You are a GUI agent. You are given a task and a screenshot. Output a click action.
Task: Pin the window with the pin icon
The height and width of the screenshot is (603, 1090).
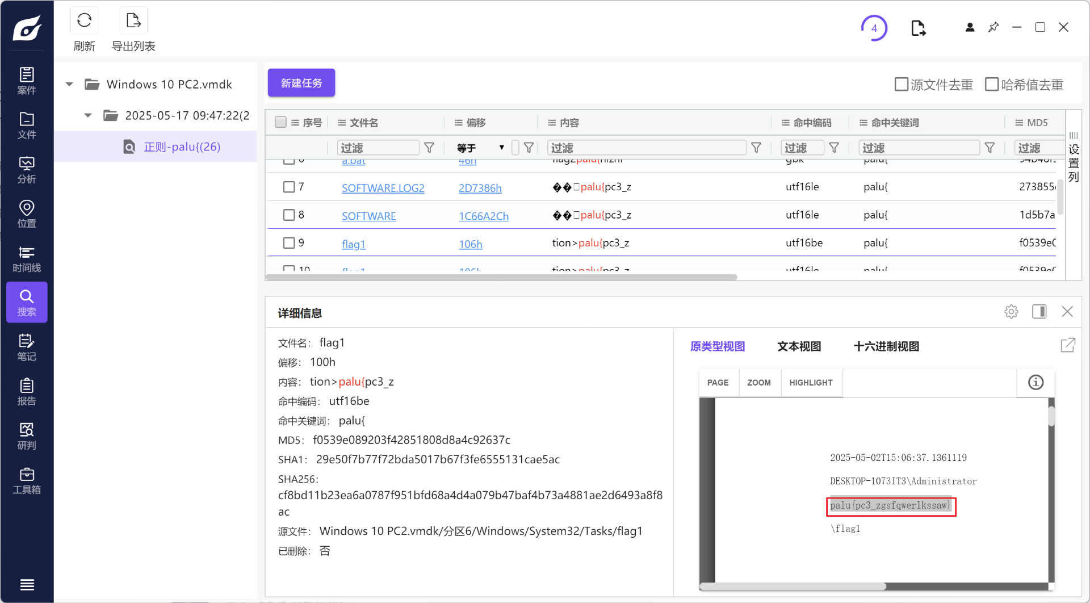[993, 27]
